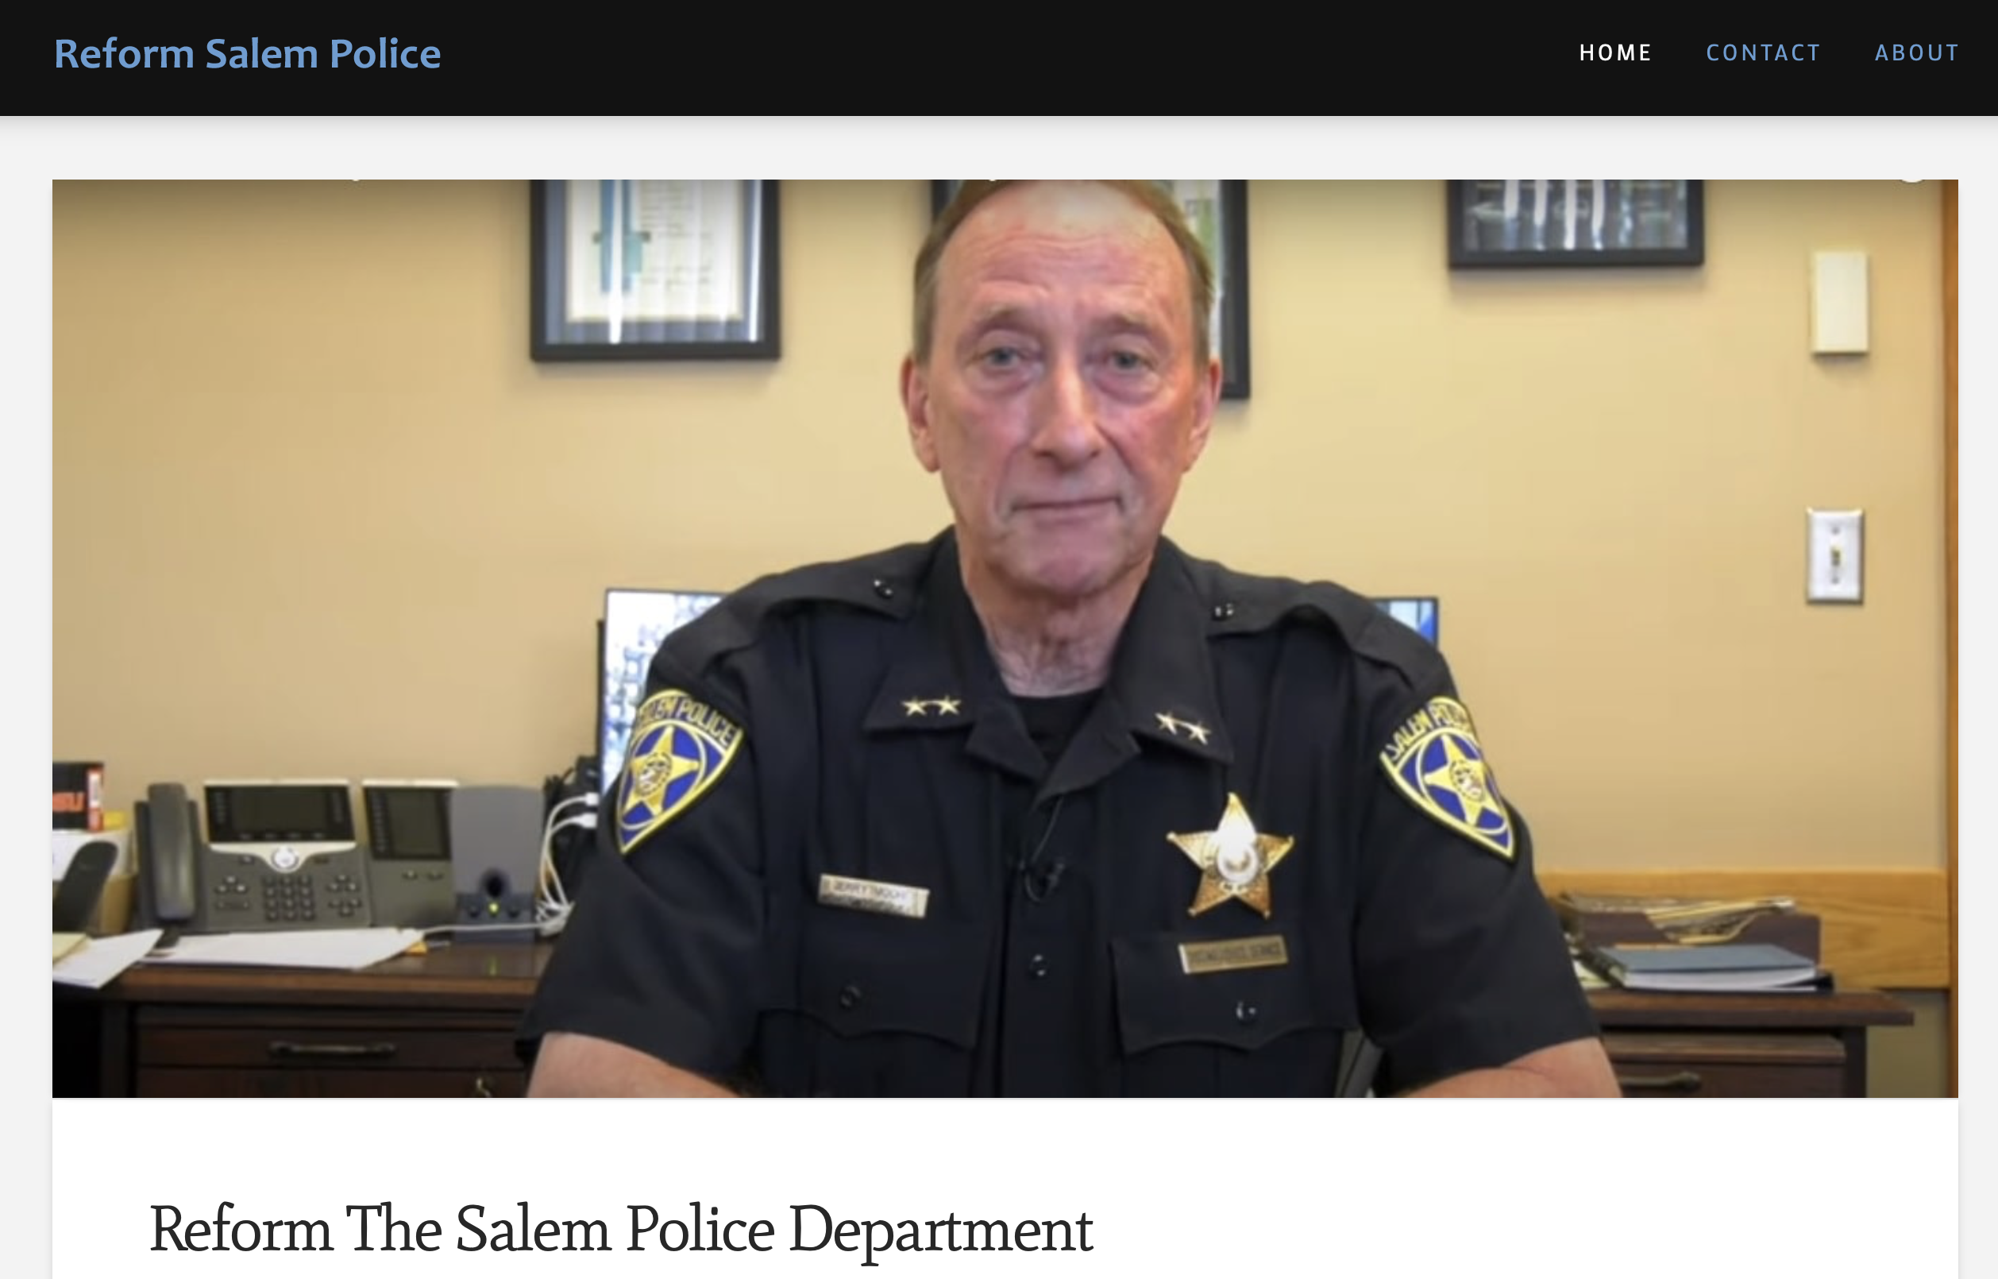Click the gold star badge on the uniform
Screen dimensions: 1998x1279
pos(1231,856)
